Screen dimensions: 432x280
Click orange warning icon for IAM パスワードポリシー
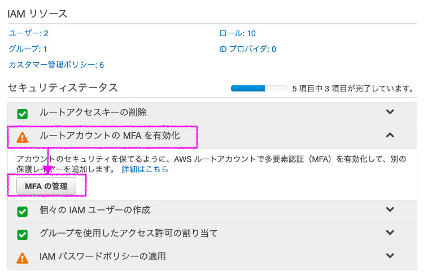pyautogui.click(x=23, y=258)
